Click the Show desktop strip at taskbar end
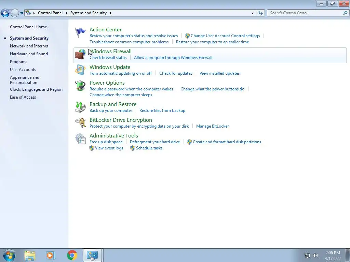 (x=348, y=255)
